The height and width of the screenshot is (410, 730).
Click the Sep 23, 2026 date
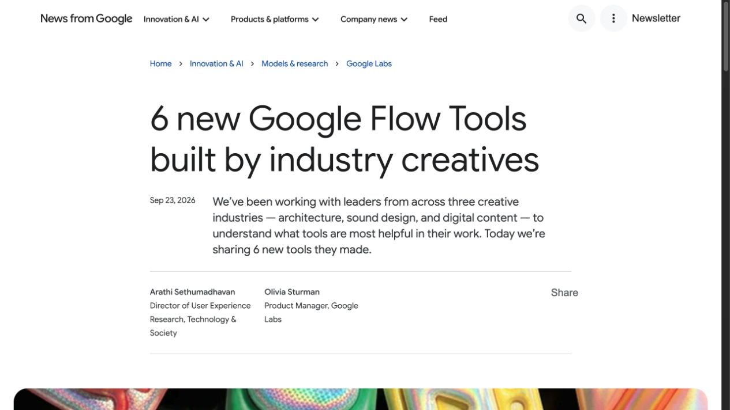pyautogui.click(x=173, y=200)
